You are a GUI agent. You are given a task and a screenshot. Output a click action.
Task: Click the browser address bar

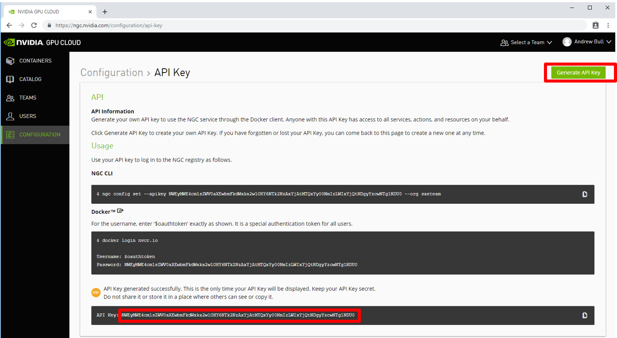[x=304, y=25]
